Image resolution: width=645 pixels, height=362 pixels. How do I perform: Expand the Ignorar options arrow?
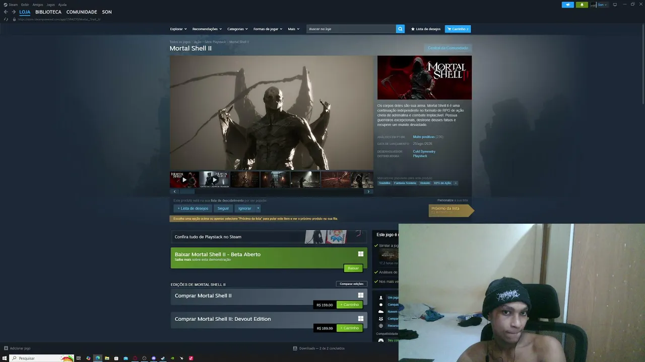[x=258, y=208]
